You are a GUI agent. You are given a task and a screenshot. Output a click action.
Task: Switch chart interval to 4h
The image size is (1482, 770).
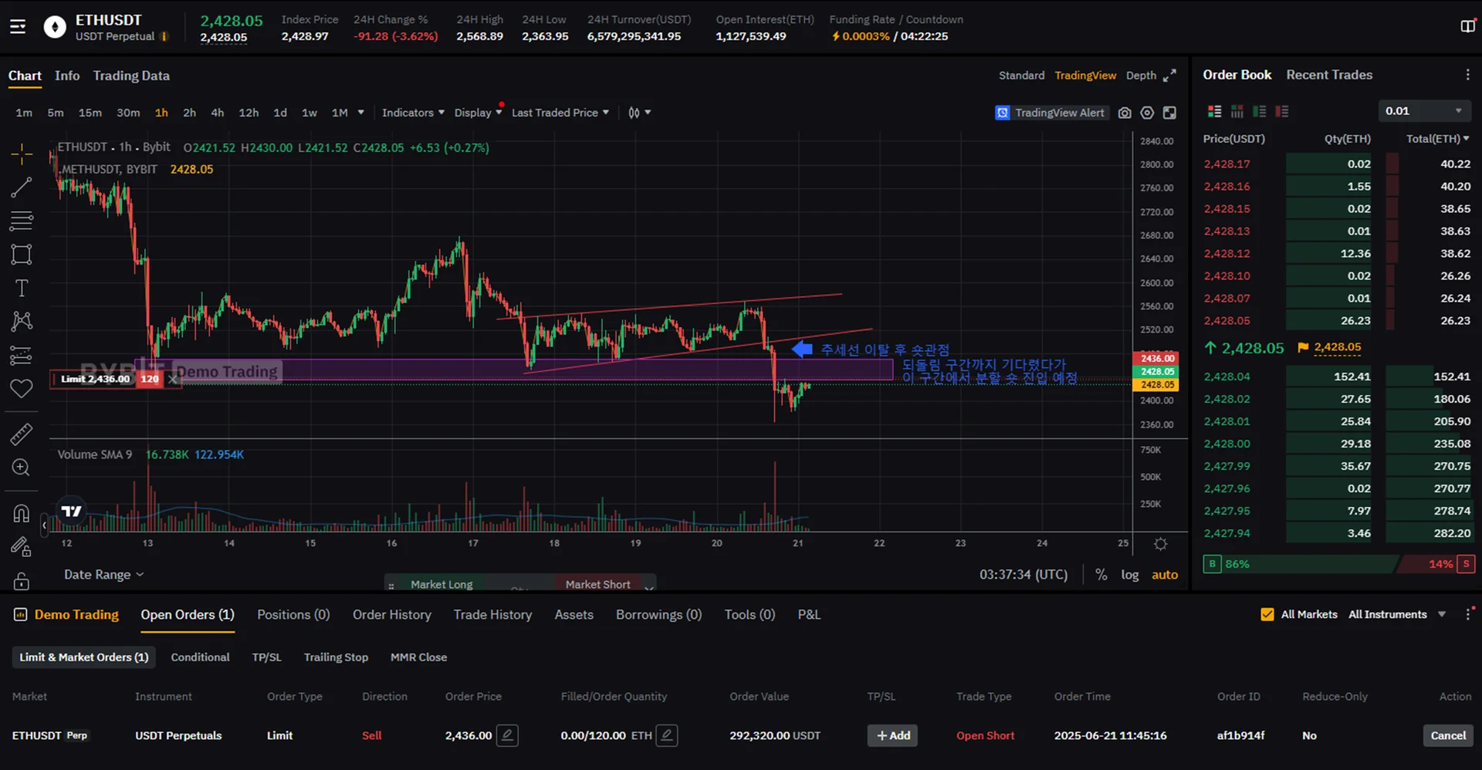coord(218,113)
